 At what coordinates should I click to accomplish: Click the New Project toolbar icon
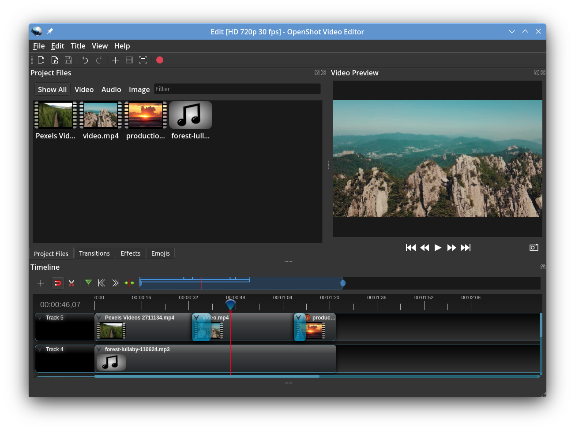click(x=41, y=60)
